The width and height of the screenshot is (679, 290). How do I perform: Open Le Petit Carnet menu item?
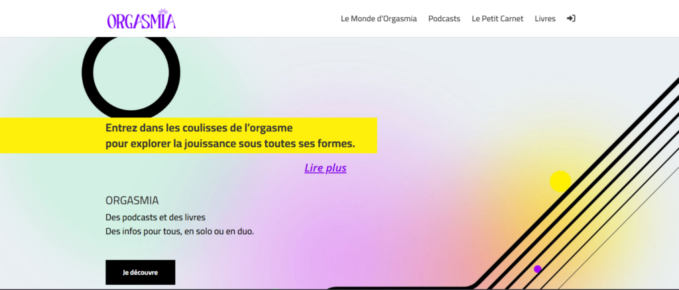point(497,19)
